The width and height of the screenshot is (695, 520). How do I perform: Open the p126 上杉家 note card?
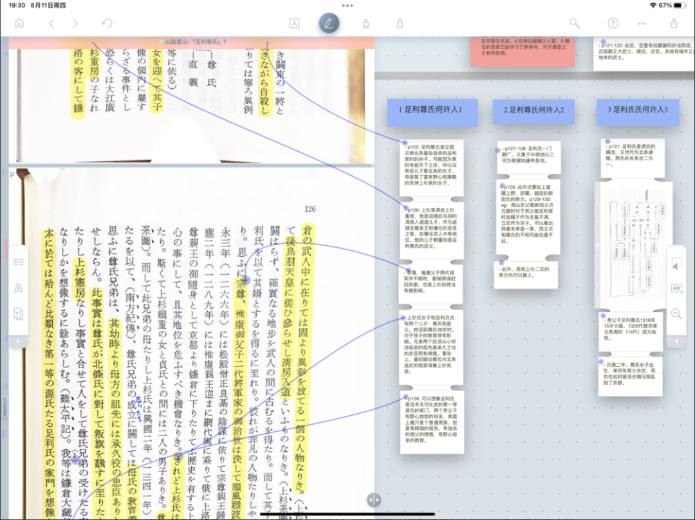pos(432,230)
